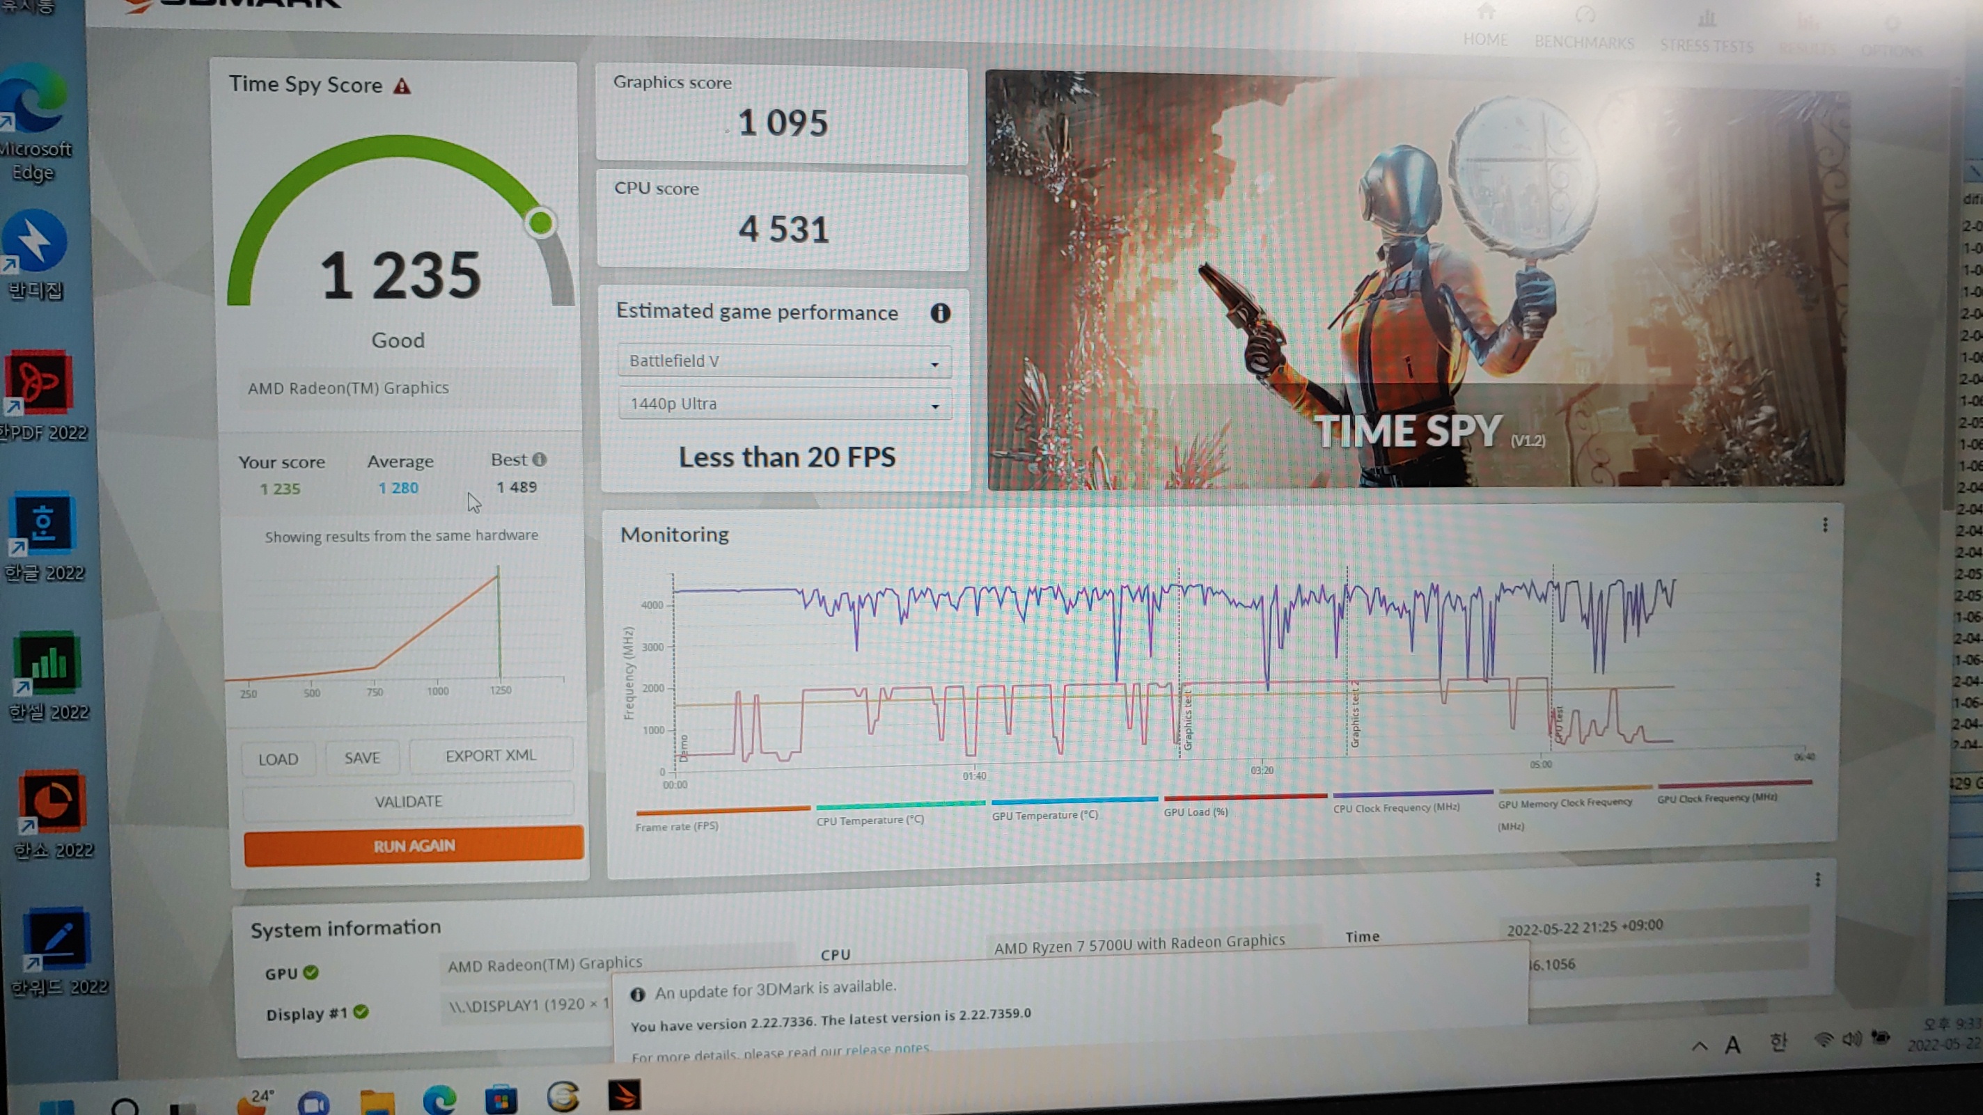Click the info icon next to Best score
This screenshot has height=1115, width=1983.
pyautogui.click(x=540, y=459)
